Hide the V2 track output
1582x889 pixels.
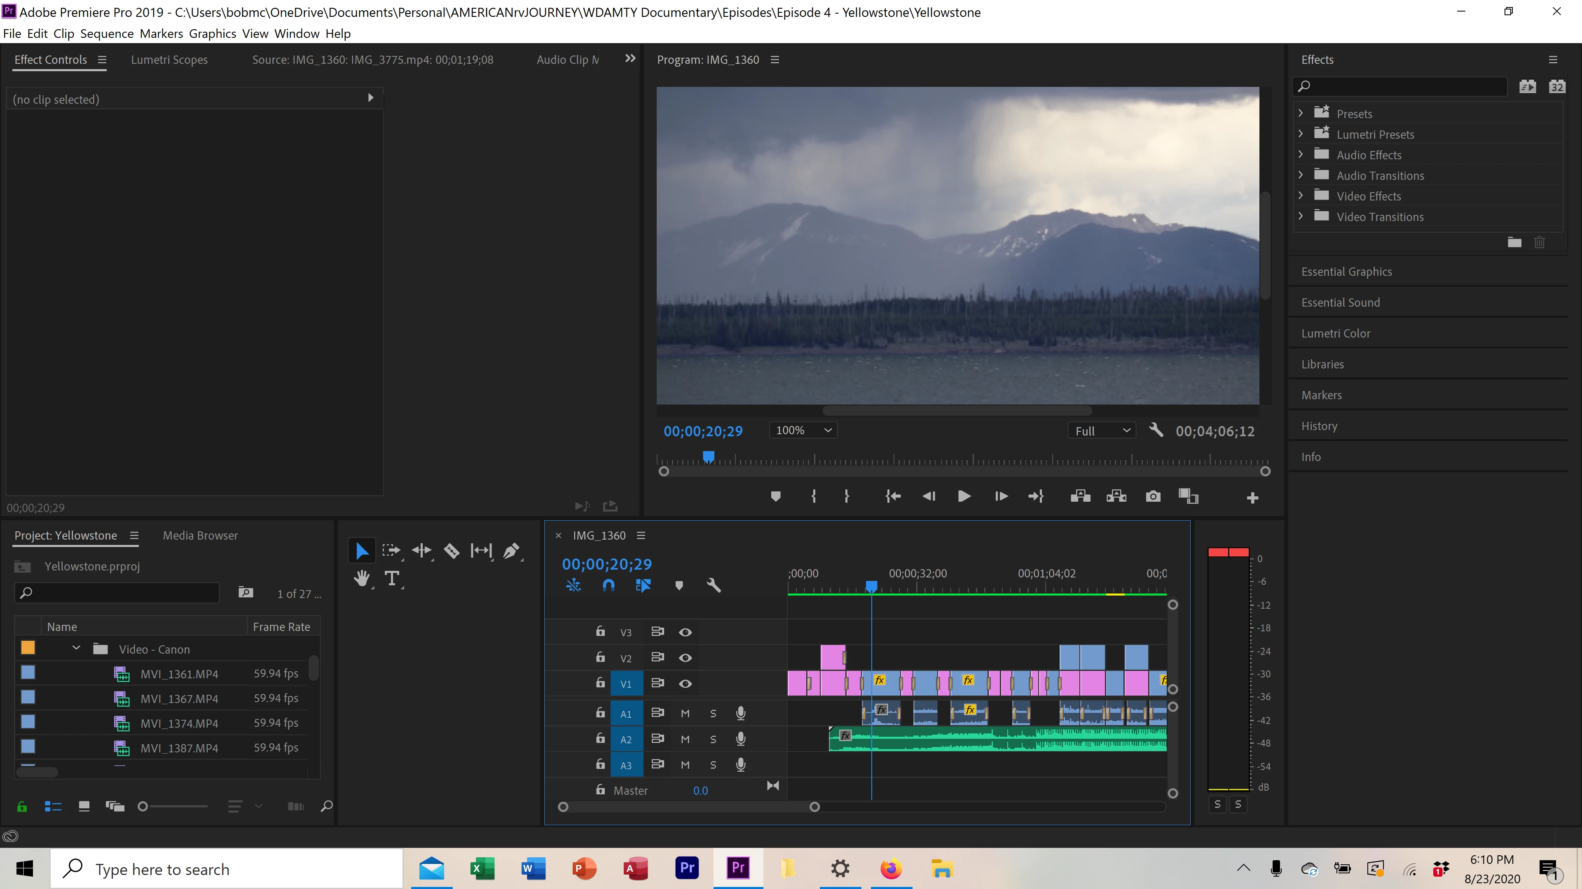(686, 658)
